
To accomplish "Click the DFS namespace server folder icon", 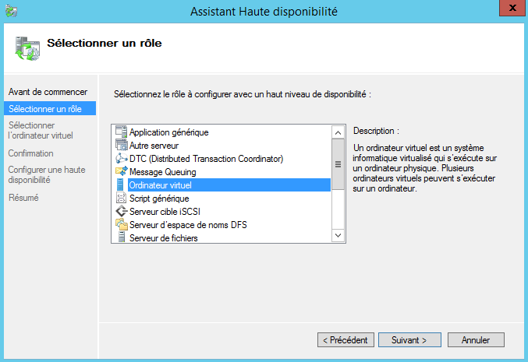I will pos(121,225).
